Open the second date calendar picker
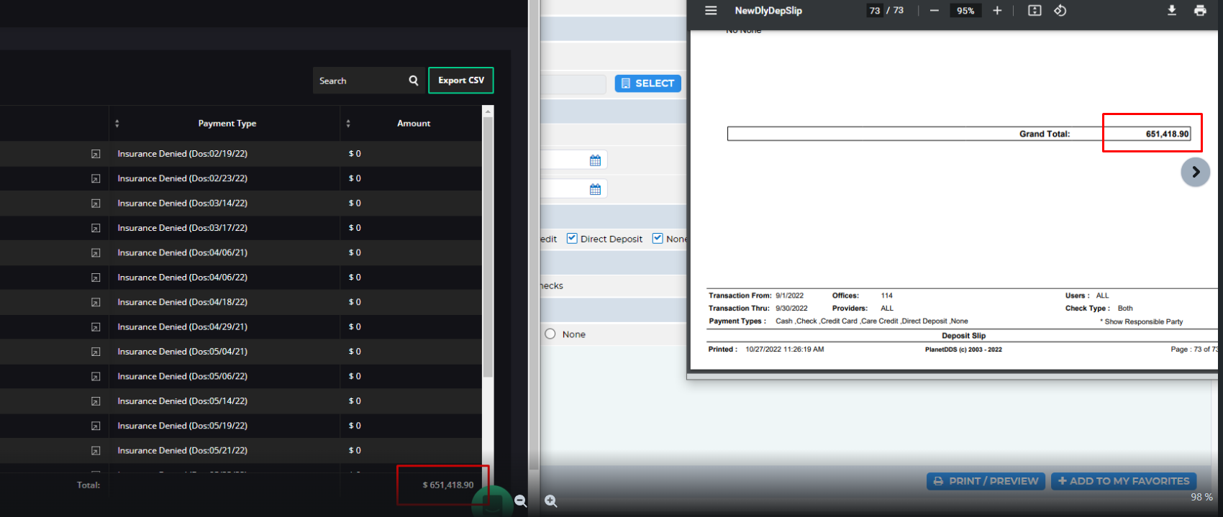This screenshot has height=517, width=1223. click(x=595, y=189)
